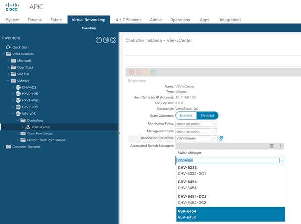
Task: Click the Inventory refresh circle icon
Action: [x=113, y=40]
